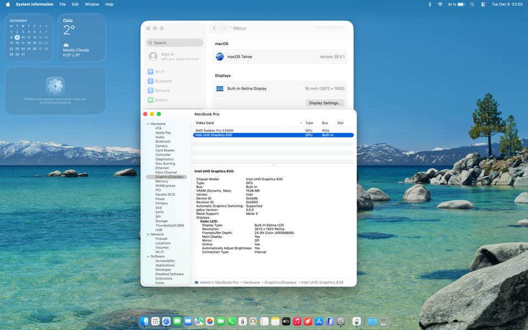Open the File menu
The height and width of the screenshot is (330, 528).
(x=63, y=4)
